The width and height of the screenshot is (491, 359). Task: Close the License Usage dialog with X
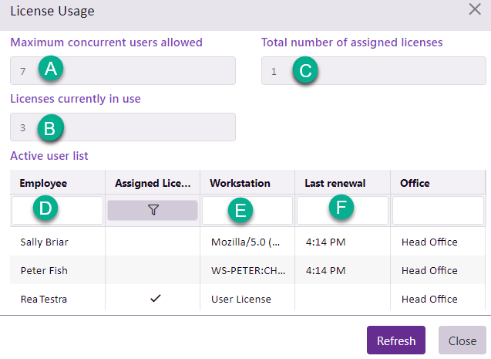475,10
